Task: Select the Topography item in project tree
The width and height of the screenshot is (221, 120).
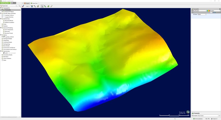Action: 8,10
